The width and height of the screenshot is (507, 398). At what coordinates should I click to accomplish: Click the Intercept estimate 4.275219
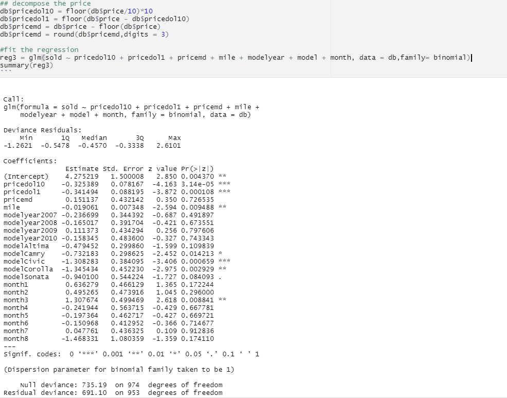(82, 177)
